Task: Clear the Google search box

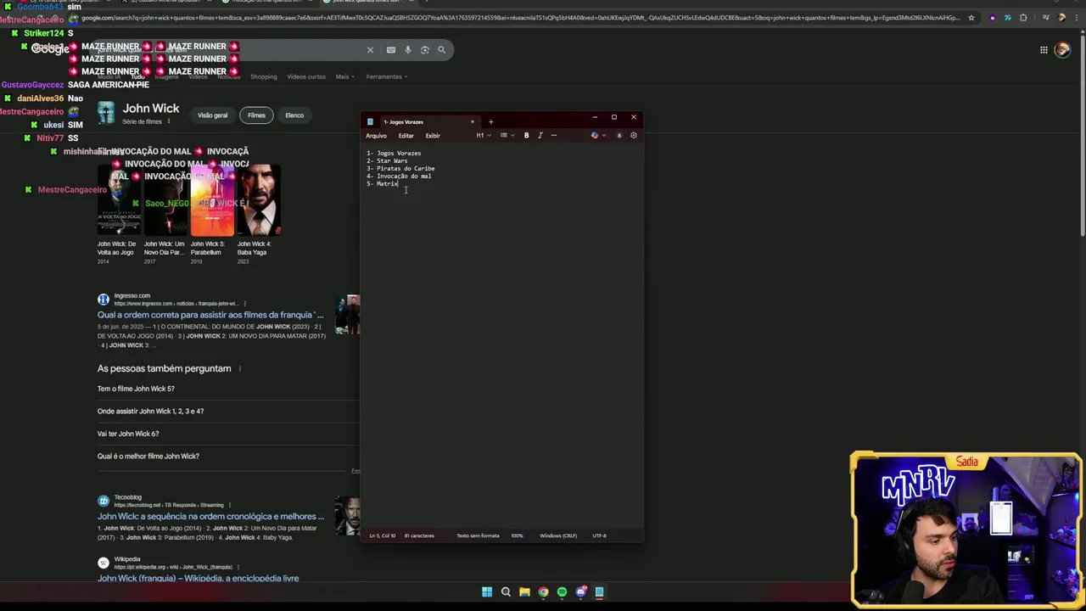Action: pos(370,50)
